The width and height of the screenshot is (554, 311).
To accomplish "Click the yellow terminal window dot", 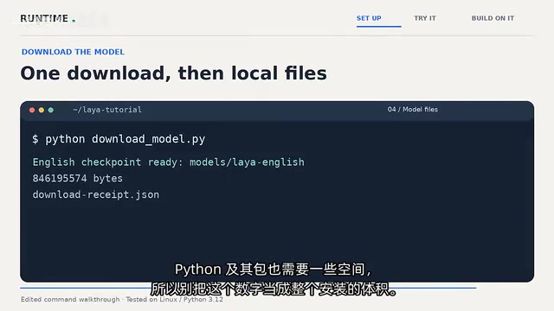I will pyautogui.click(x=42, y=110).
